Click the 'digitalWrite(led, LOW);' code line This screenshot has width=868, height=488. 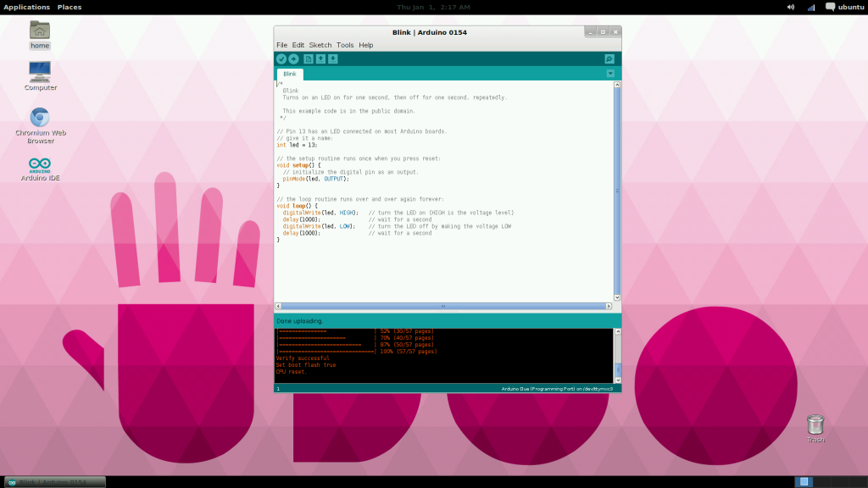point(319,226)
